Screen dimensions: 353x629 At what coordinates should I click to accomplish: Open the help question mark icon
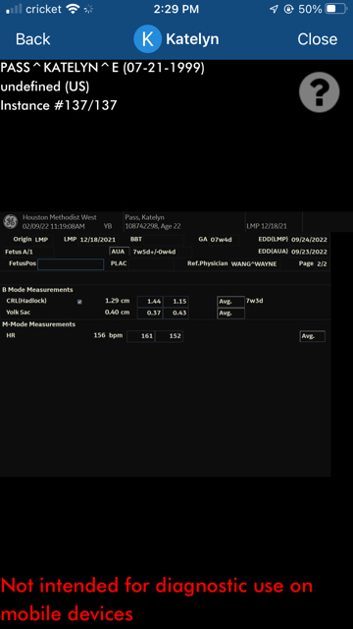coord(319,92)
